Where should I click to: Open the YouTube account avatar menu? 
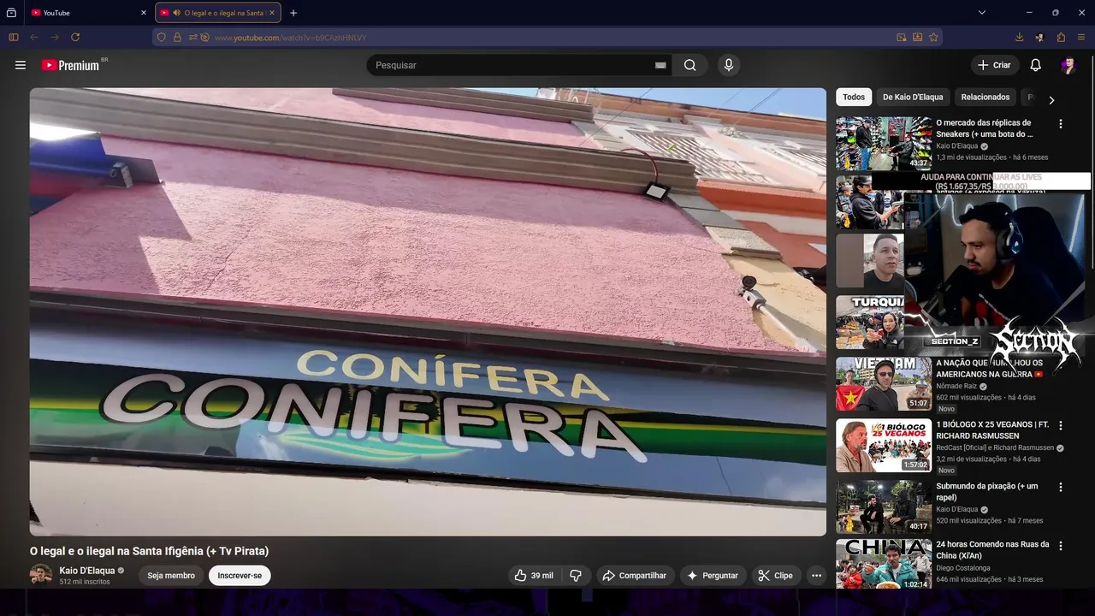1068,65
